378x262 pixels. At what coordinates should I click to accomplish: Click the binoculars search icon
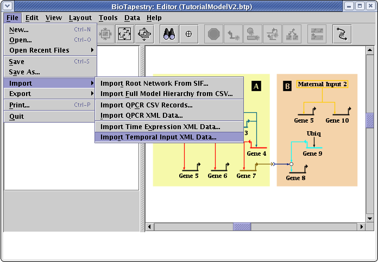coord(168,34)
